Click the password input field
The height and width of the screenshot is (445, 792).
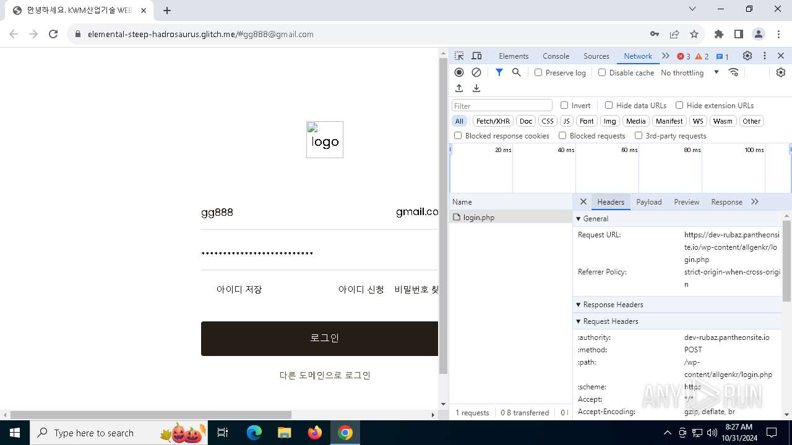click(x=320, y=253)
